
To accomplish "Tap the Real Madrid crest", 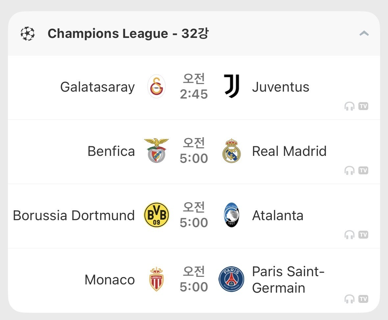I will pyautogui.click(x=232, y=151).
